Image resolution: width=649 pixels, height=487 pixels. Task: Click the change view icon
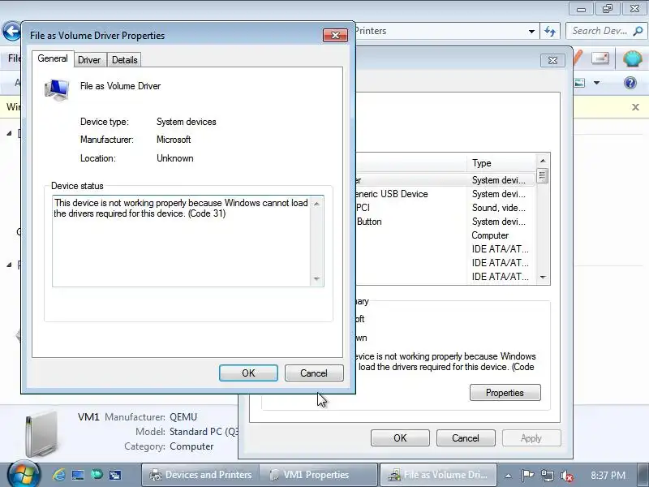pyautogui.click(x=580, y=83)
